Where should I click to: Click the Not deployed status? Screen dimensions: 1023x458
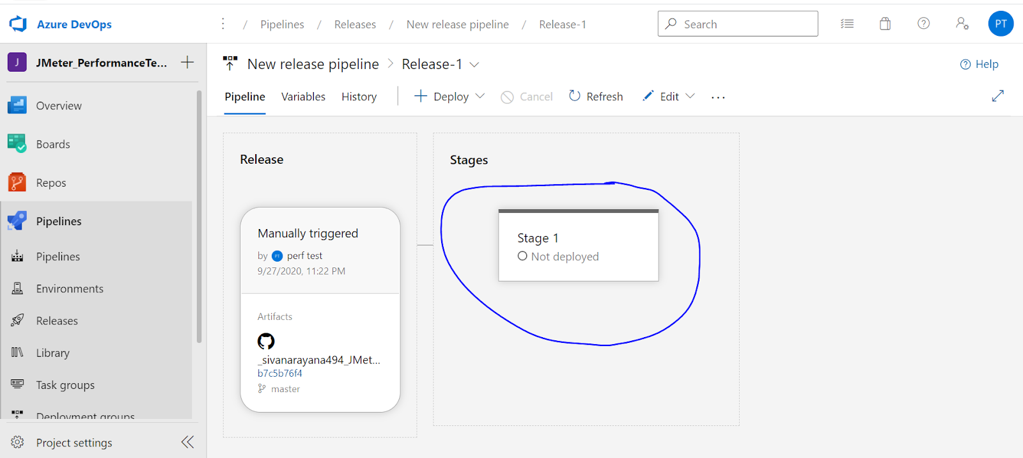(558, 257)
